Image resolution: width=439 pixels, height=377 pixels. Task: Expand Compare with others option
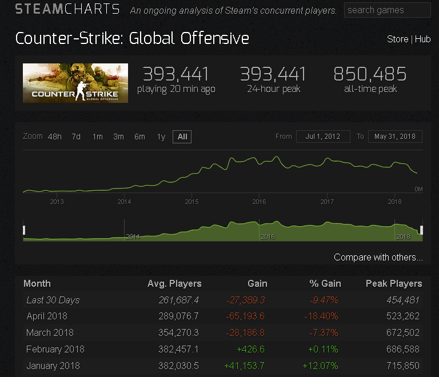378,257
